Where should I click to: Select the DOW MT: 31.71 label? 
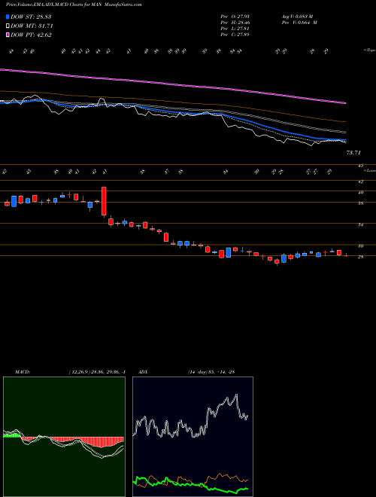click(32, 26)
